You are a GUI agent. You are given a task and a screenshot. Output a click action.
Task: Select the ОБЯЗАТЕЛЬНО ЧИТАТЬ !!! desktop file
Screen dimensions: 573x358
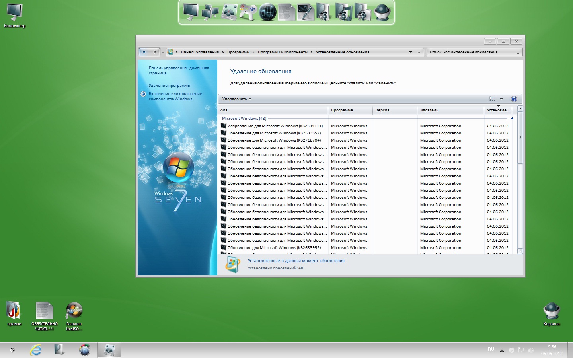click(x=45, y=316)
